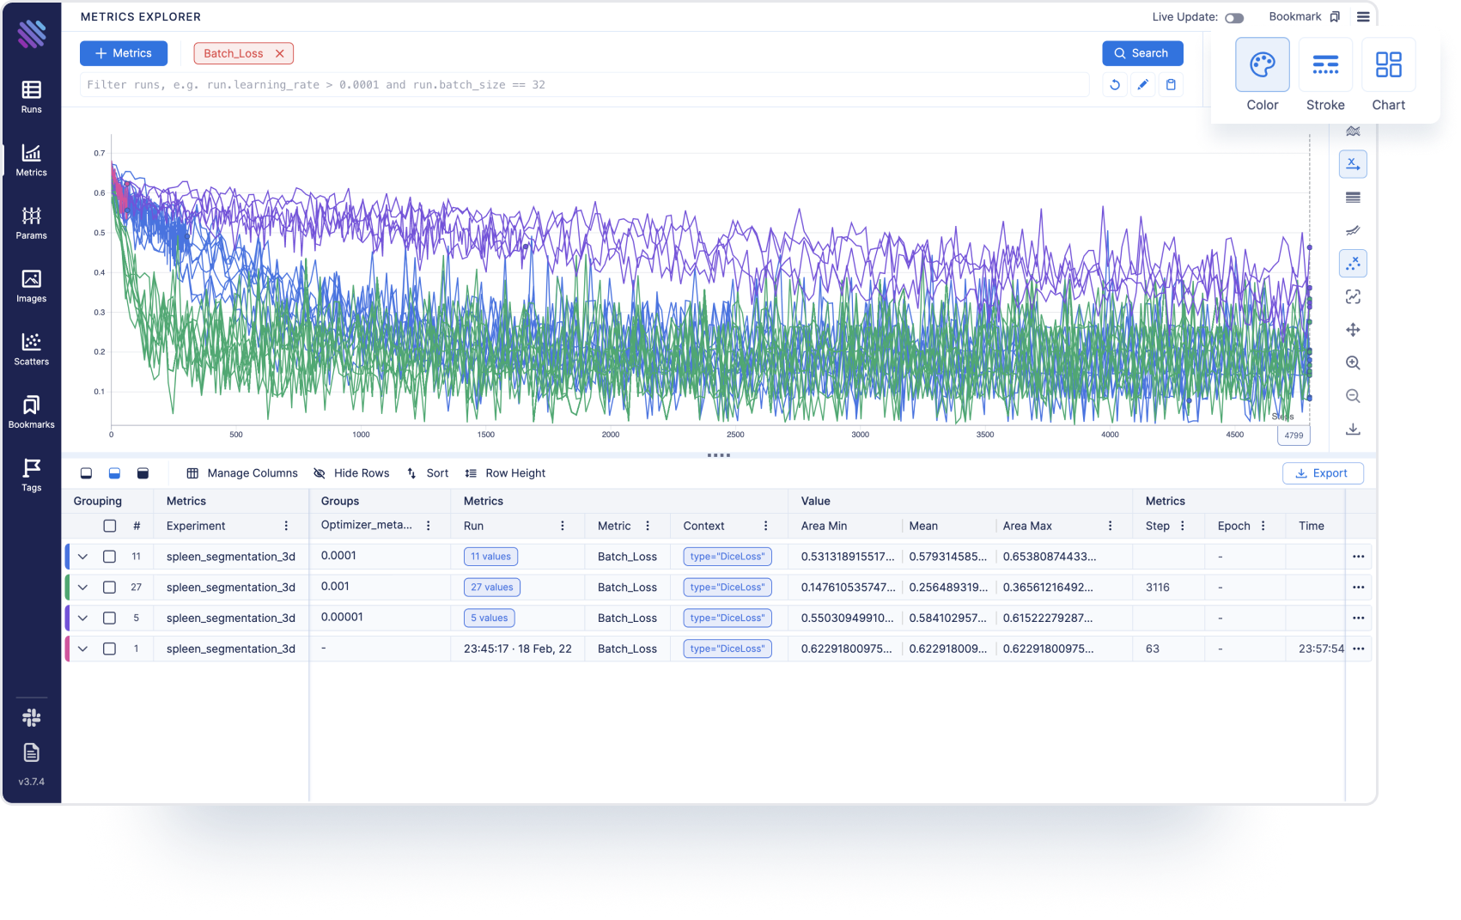Open Manage Columns menu
The width and height of the screenshot is (1461, 920).
(242, 473)
